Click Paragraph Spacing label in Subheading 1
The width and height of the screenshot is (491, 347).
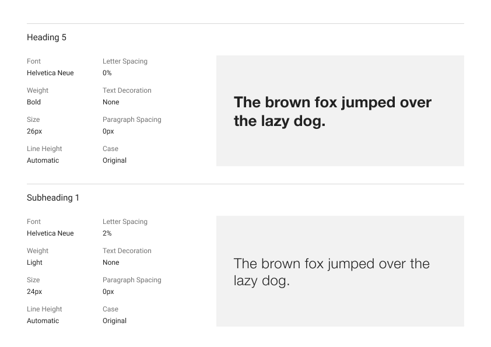[132, 280]
